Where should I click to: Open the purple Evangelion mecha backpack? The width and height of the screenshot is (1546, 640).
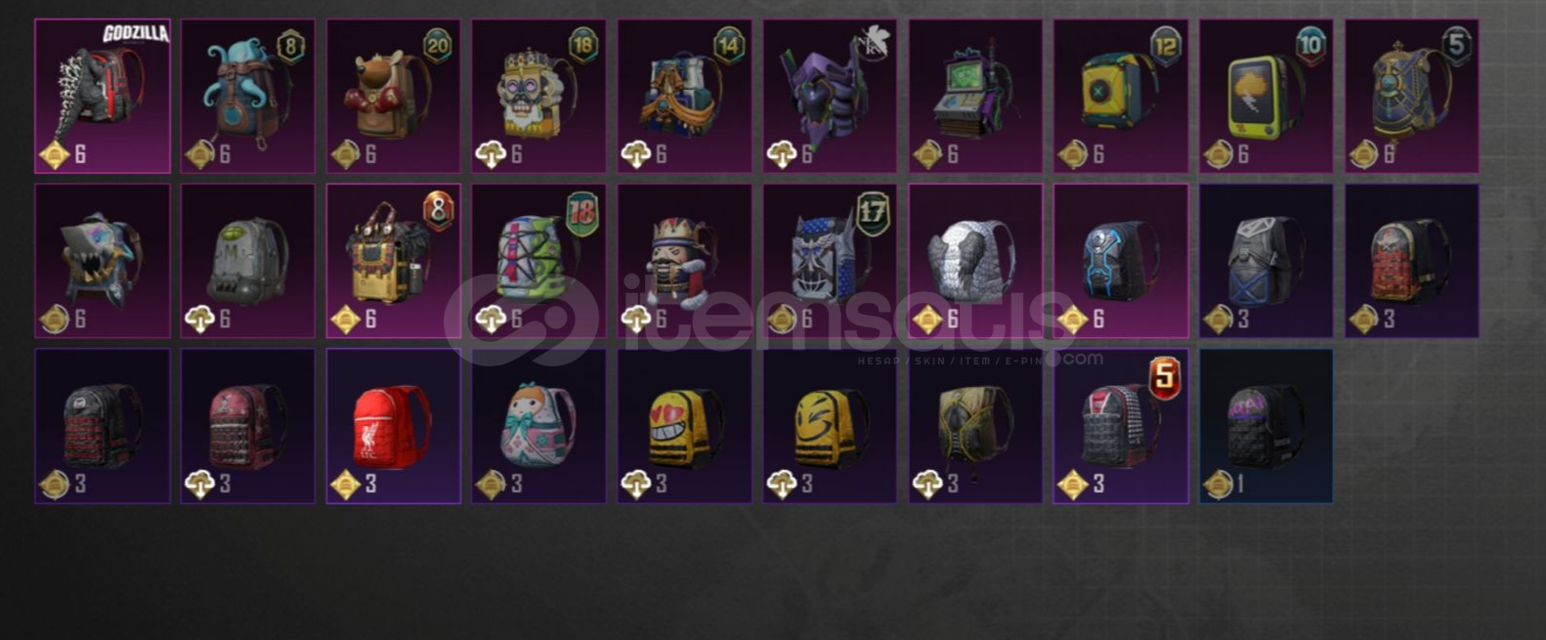click(830, 96)
